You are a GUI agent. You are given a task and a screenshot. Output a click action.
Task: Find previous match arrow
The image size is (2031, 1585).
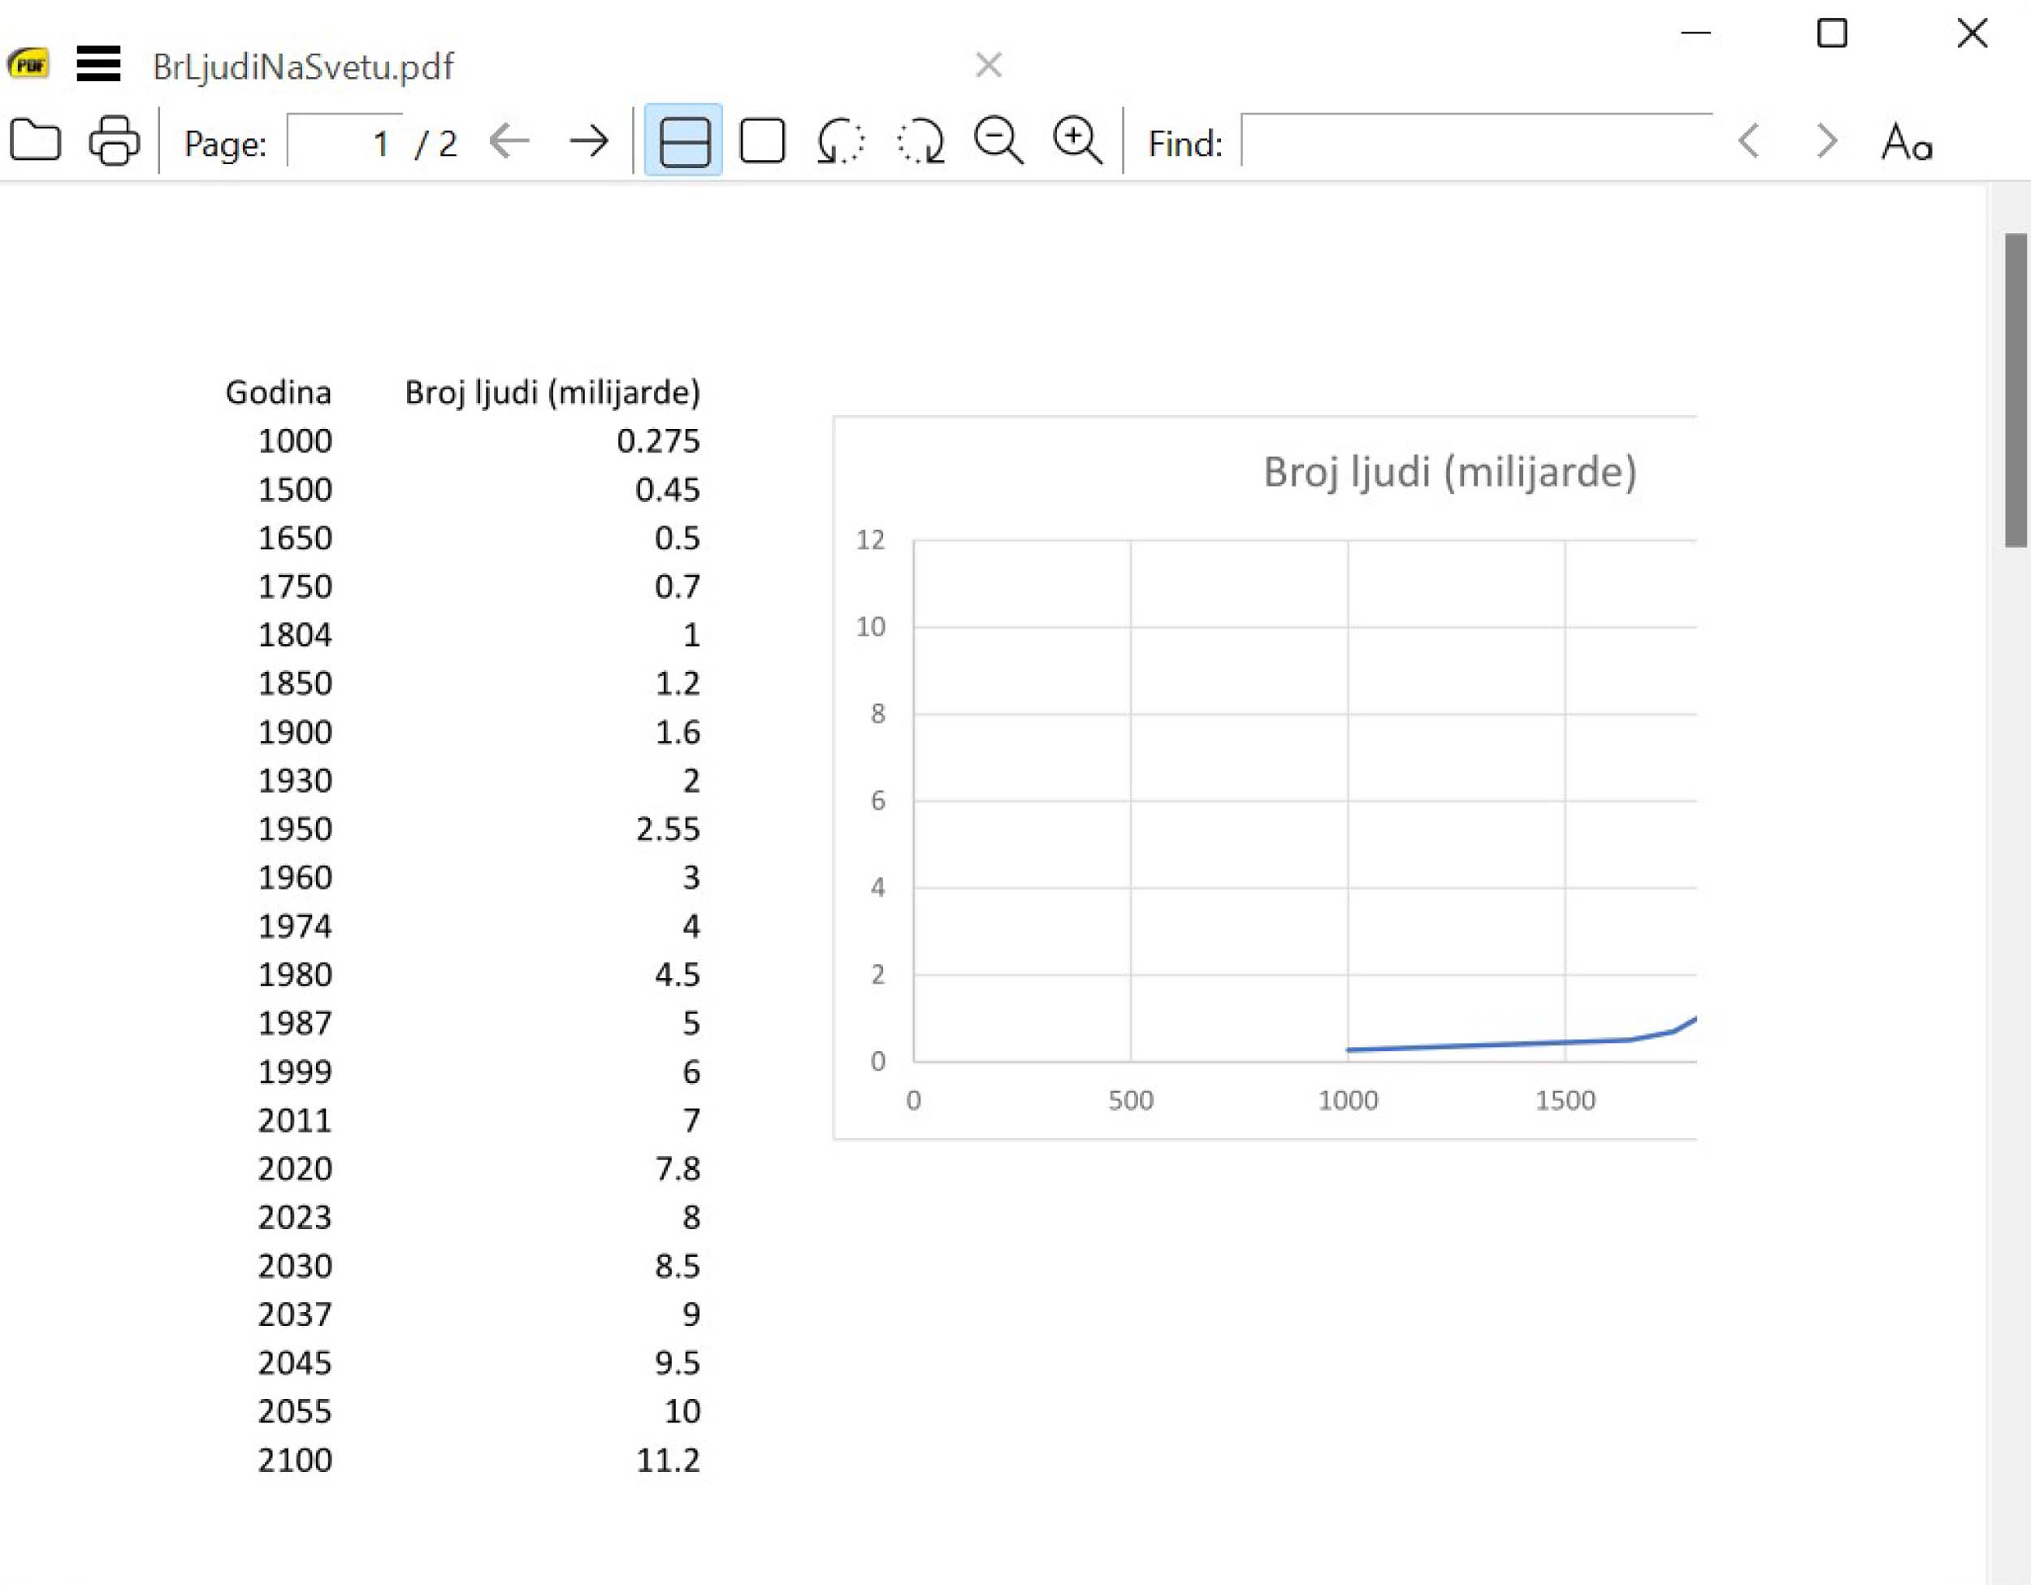tap(1748, 141)
